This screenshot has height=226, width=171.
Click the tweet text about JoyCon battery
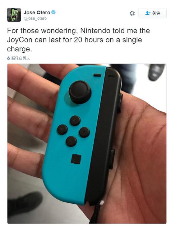click(x=78, y=40)
